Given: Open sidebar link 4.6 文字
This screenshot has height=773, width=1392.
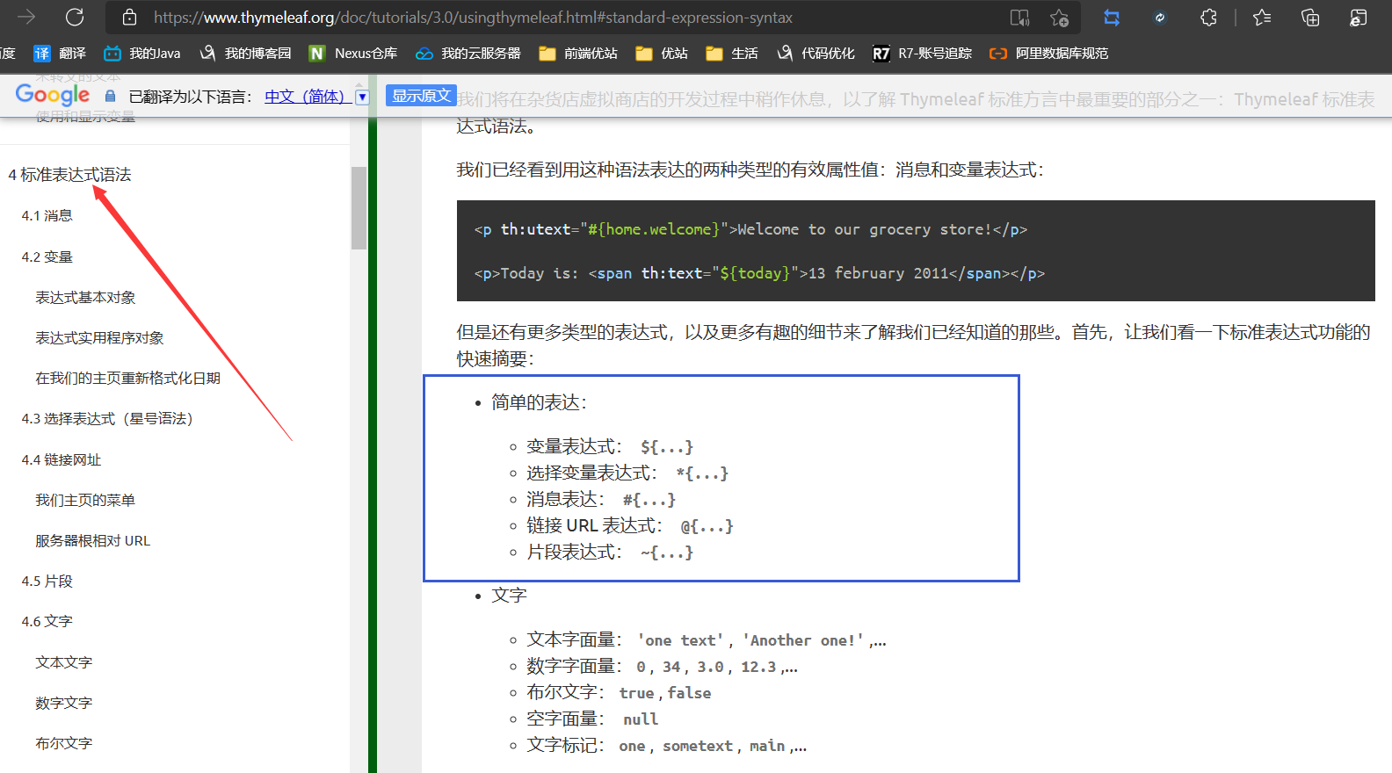Looking at the screenshot, I should point(47,622).
